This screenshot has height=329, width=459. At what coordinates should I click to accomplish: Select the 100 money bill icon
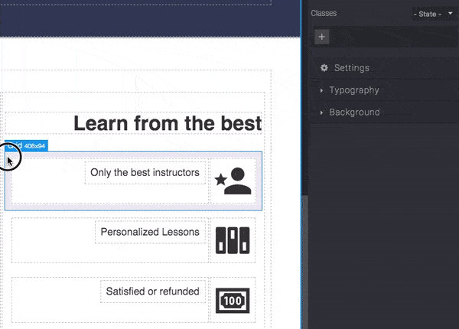[x=233, y=301]
